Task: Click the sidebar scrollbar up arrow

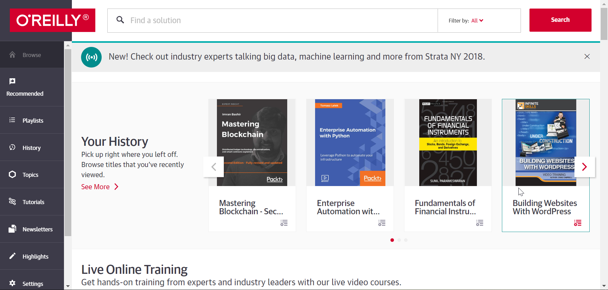Action: point(68,45)
